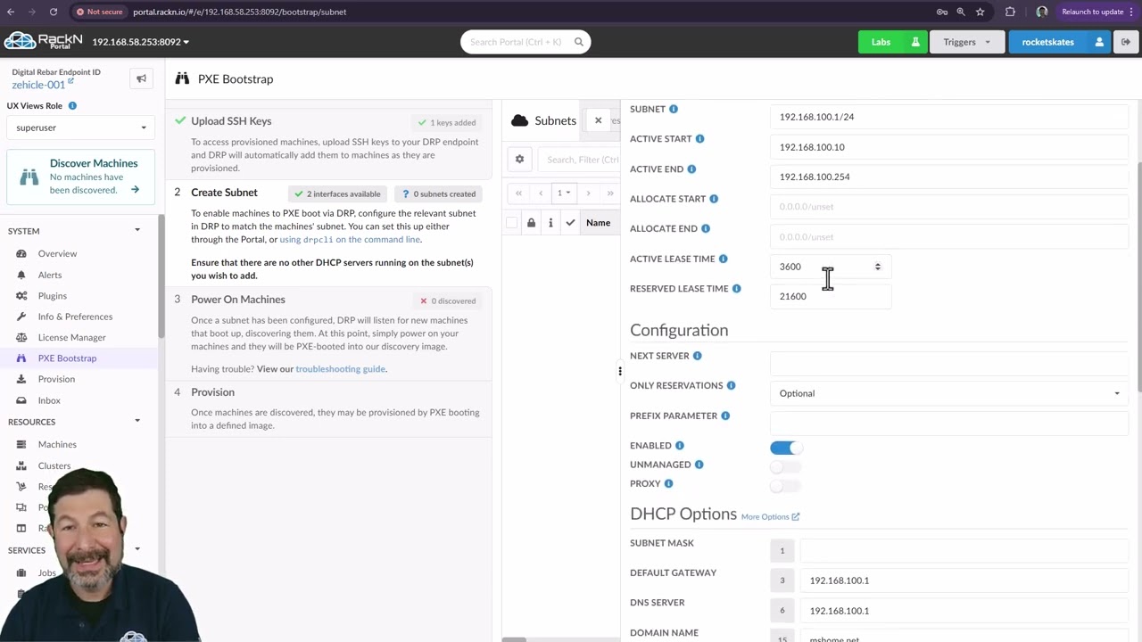Image resolution: width=1142 pixels, height=642 pixels.
Task: Click the NEXT SERVER input field
Action: click(x=949, y=363)
